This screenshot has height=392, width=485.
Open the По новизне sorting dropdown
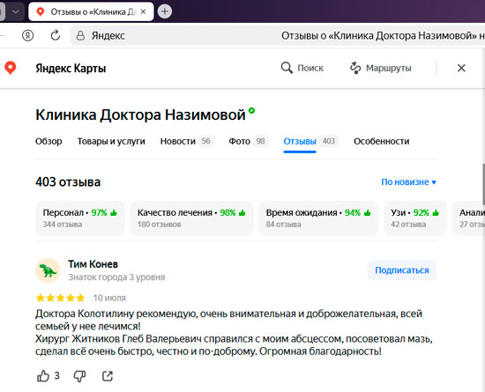pos(408,182)
